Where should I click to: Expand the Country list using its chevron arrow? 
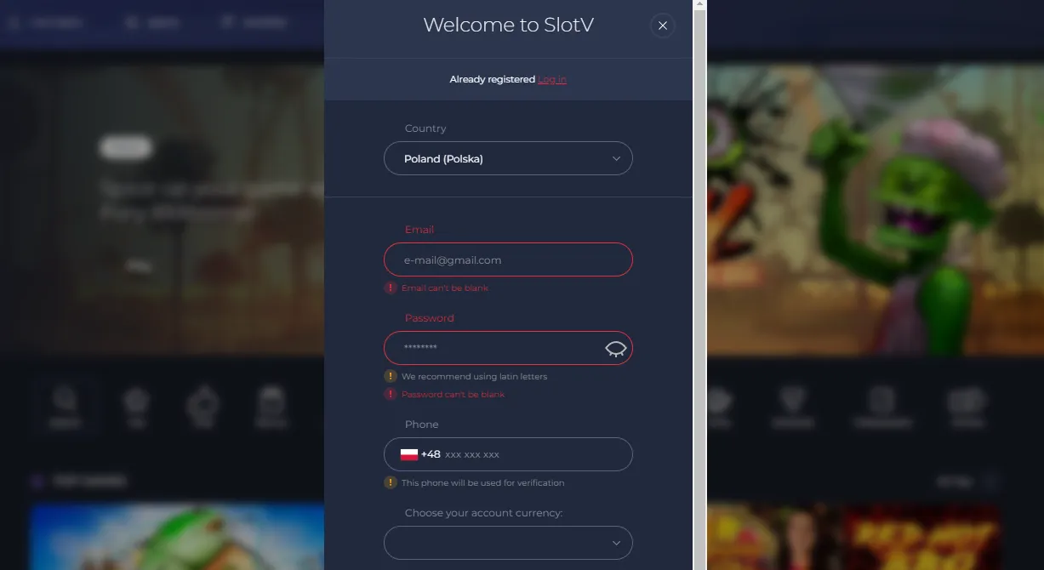(616, 159)
